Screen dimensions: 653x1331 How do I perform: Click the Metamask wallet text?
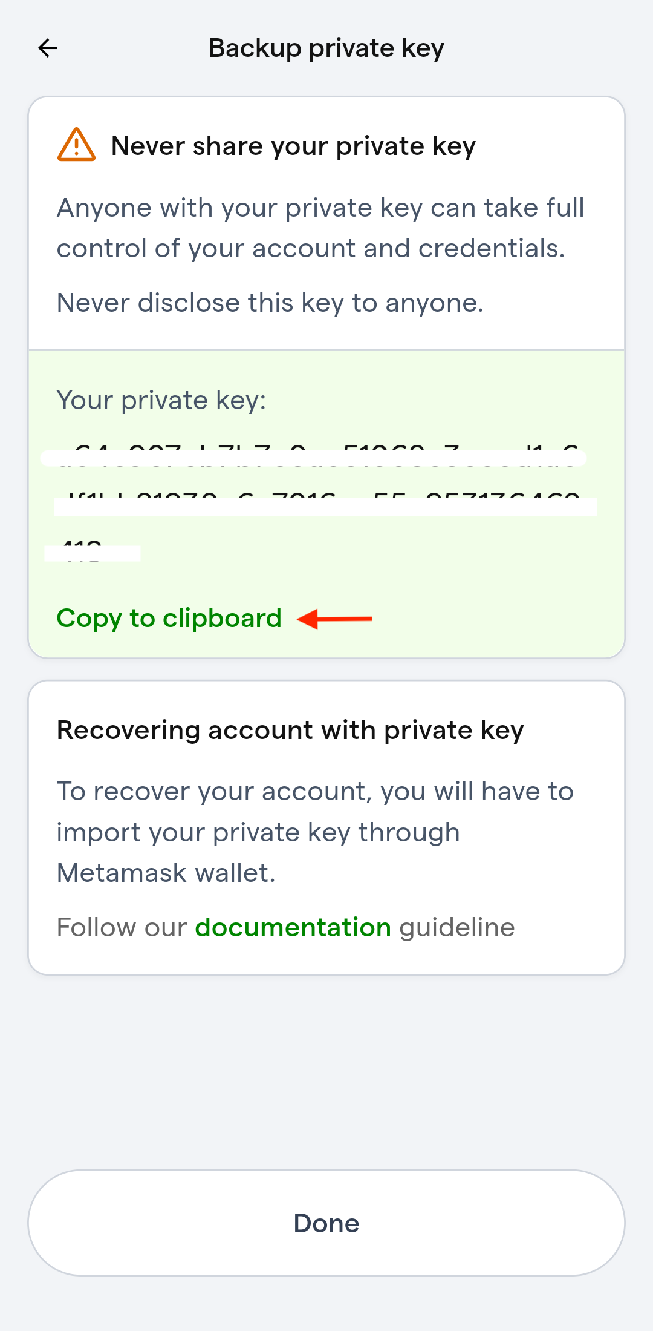166,873
